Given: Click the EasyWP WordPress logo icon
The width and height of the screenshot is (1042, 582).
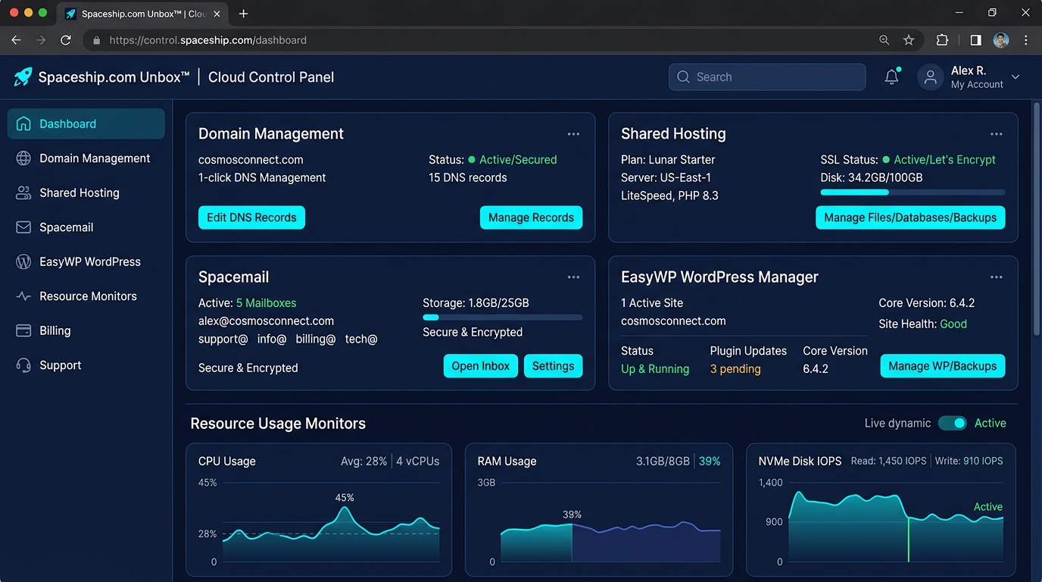Looking at the screenshot, I should click(x=23, y=261).
